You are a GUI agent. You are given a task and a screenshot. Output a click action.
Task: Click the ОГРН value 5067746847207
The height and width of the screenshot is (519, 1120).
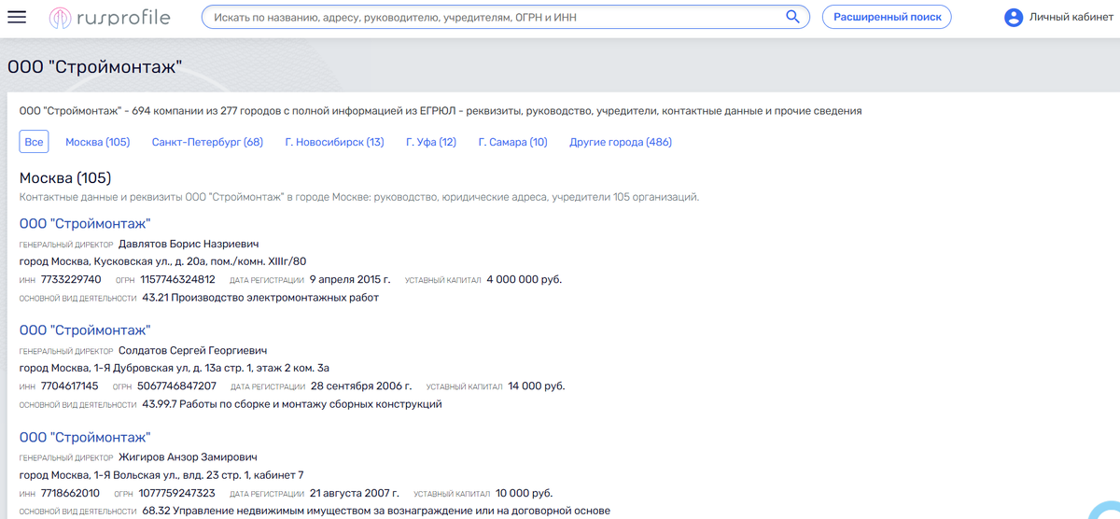tap(176, 386)
